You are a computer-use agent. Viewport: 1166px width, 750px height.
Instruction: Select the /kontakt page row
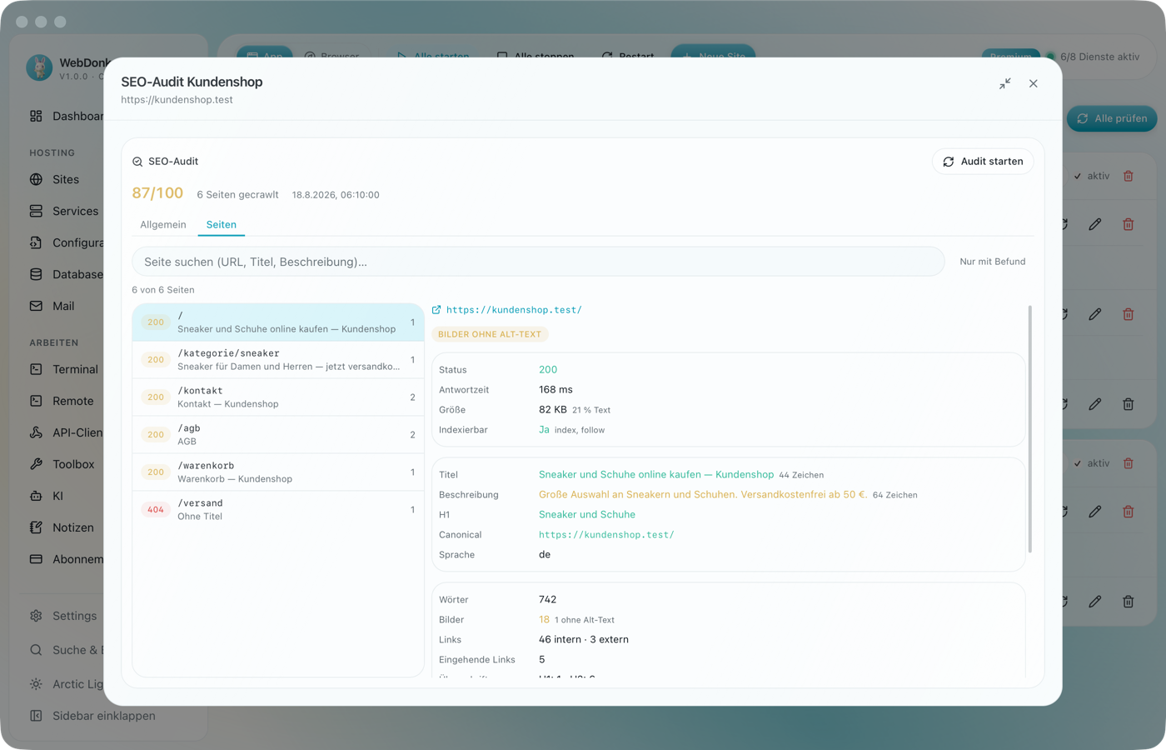pos(278,397)
